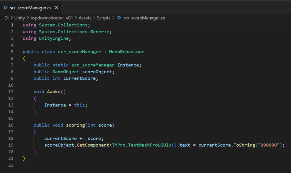The image size is (291, 173).
Task: Click the MonoBehaviour base class name
Action: click(126, 52)
